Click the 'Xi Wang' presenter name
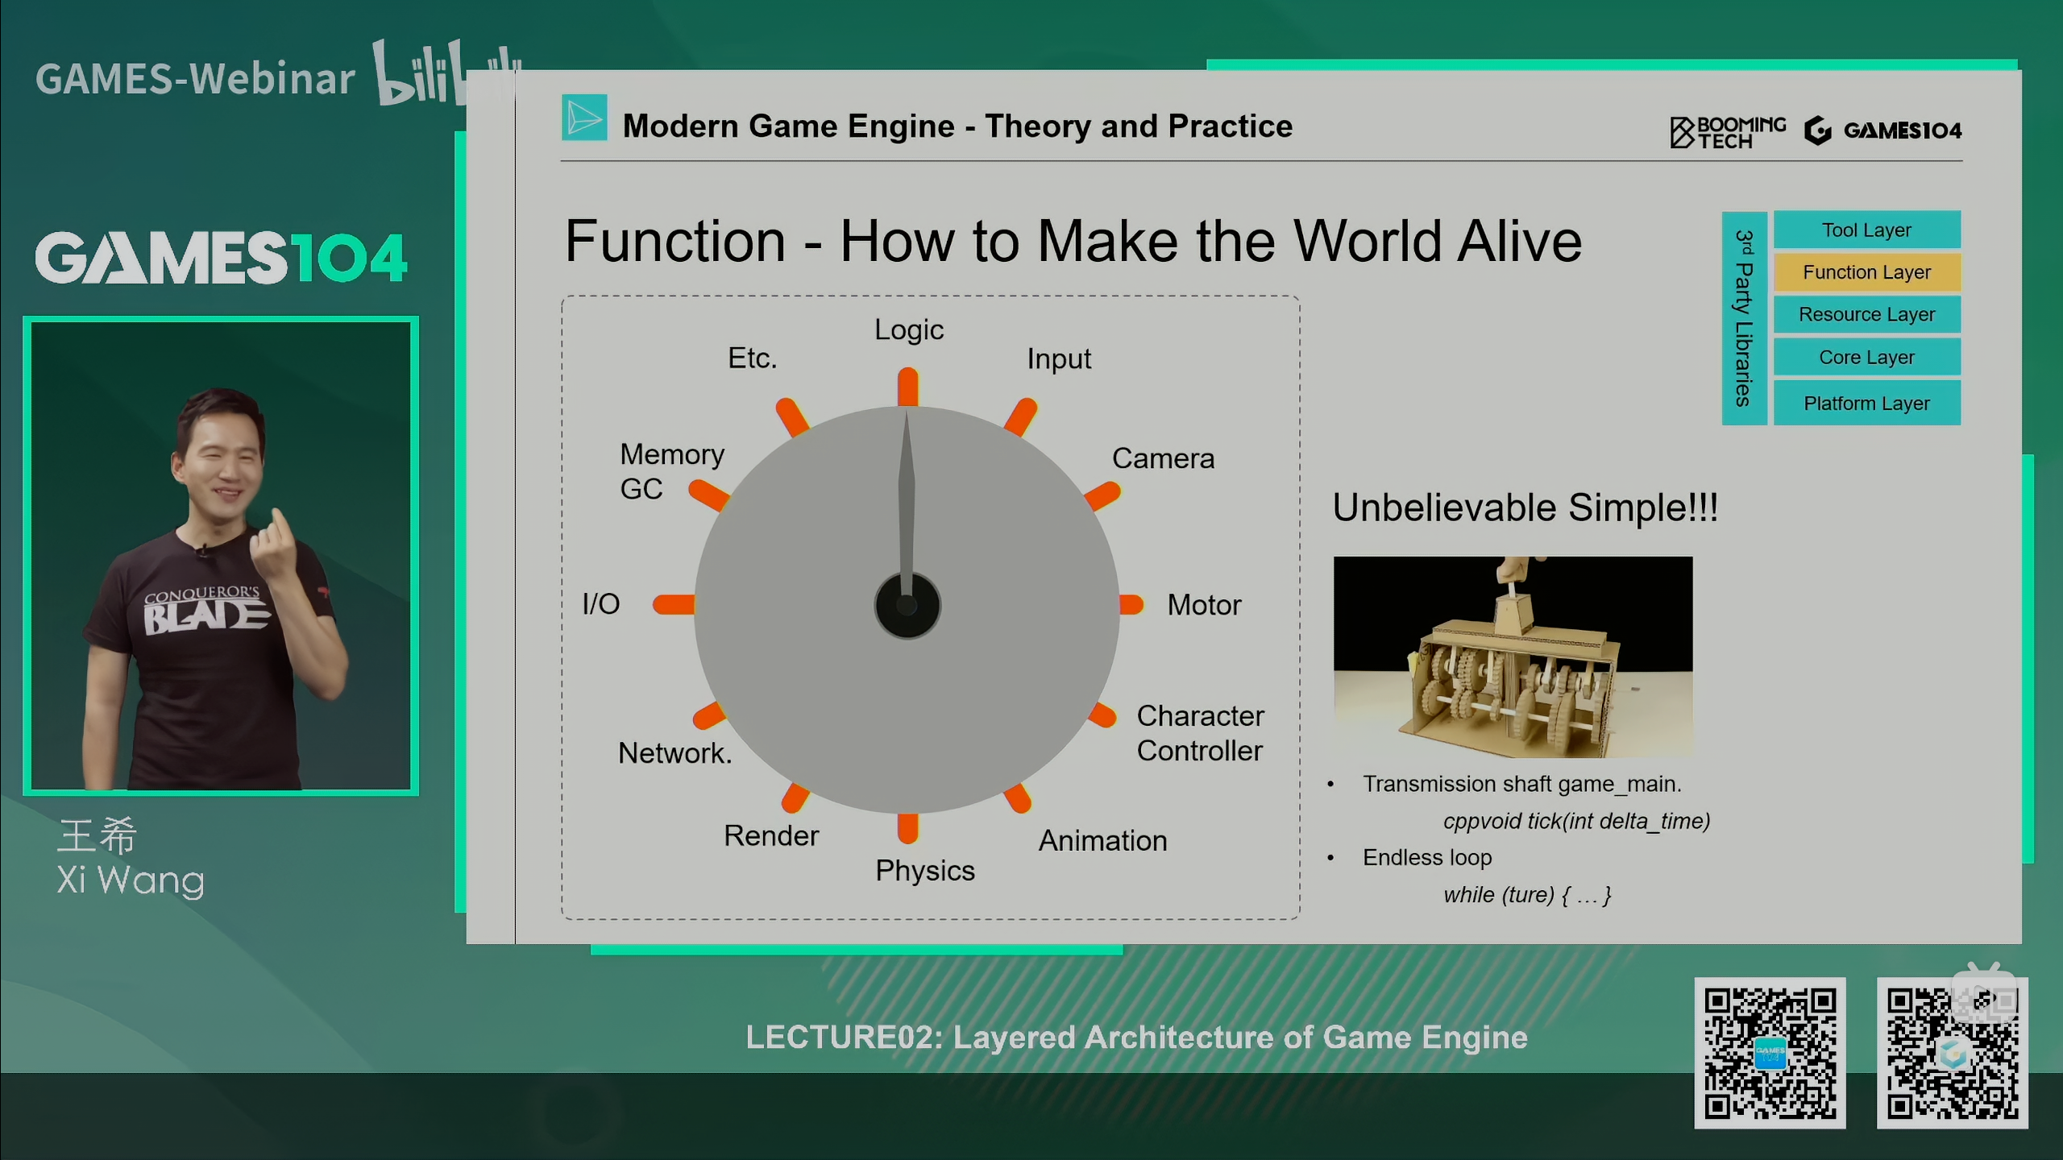Screen dimensions: 2063x1160 pos(131,880)
